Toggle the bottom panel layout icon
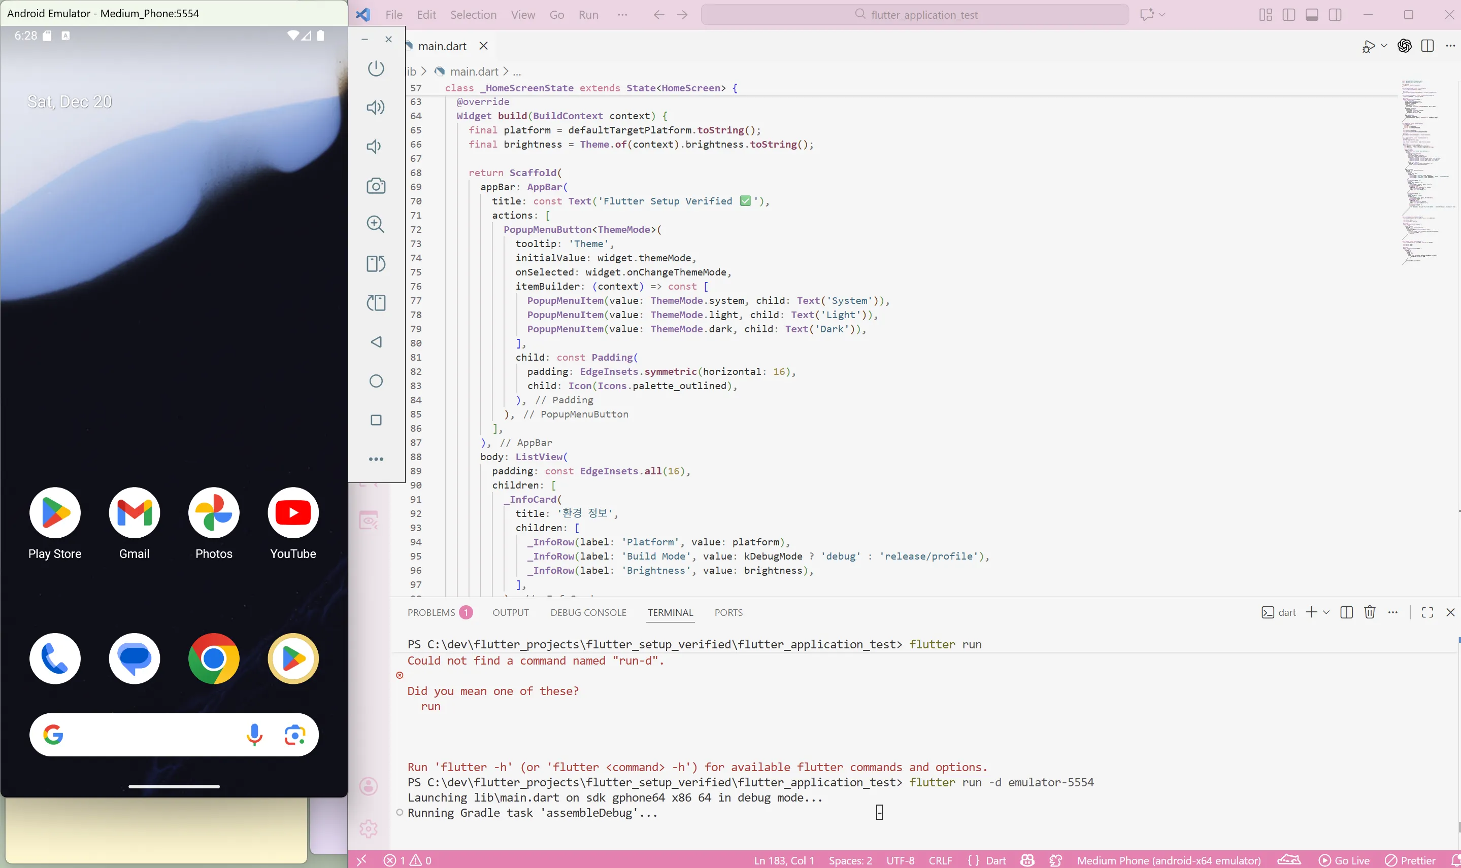Image resolution: width=1461 pixels, height=868 pixels. point(1312,15)
